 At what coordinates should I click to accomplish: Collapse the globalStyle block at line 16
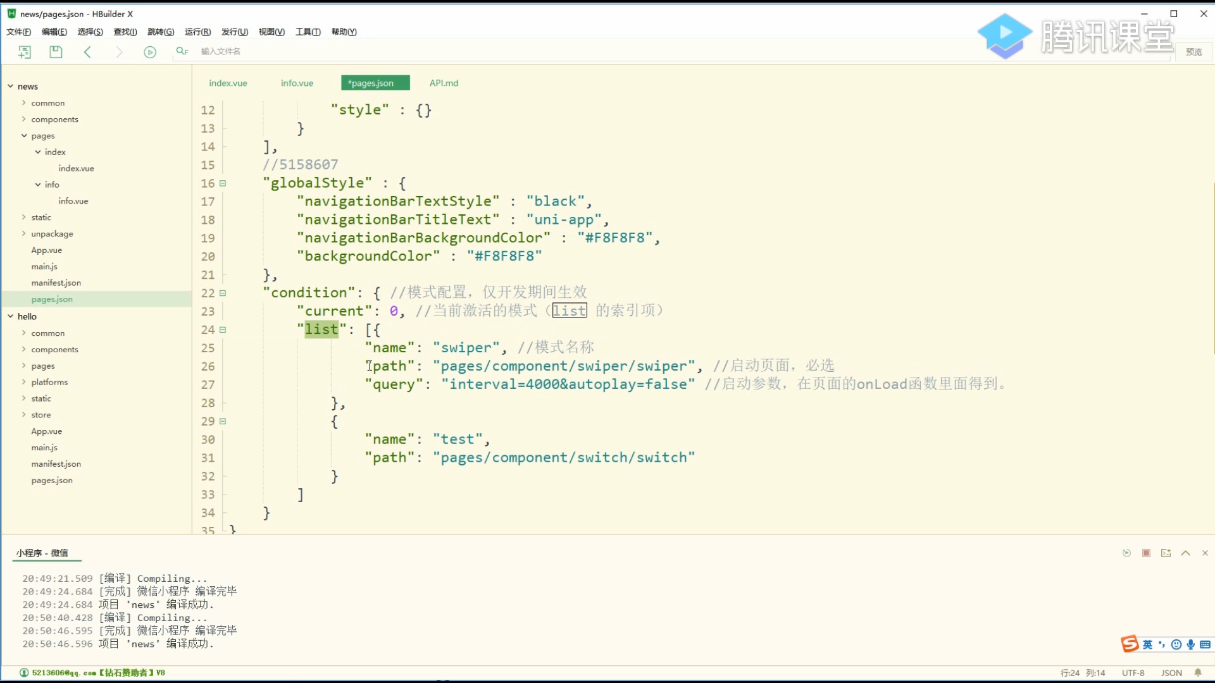pyautogui.click(x=223, y=183)
